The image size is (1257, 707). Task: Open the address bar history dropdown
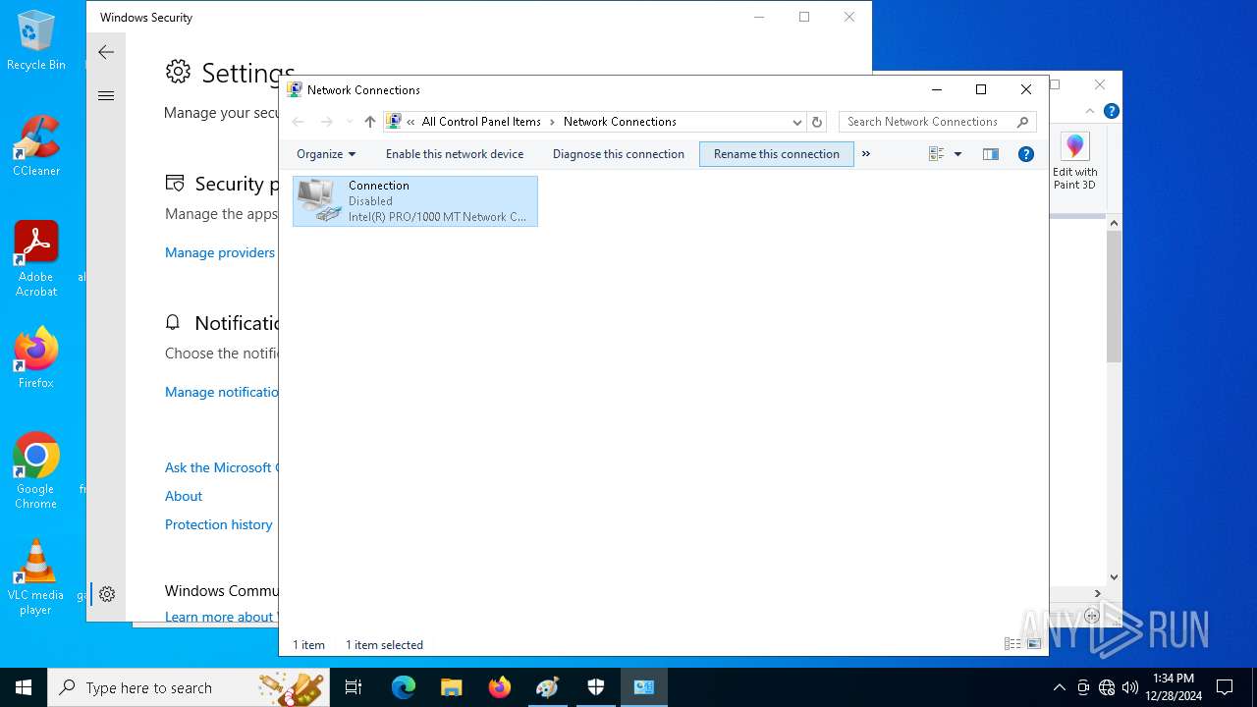click(796, 122)
